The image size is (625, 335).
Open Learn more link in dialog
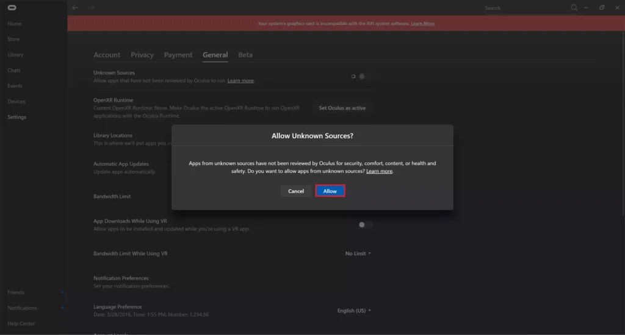pyautogui.click(x=379, y=171)
